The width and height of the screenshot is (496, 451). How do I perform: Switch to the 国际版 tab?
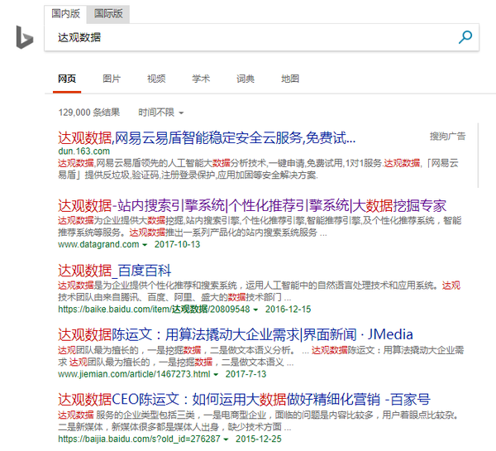tap(108, 14)
